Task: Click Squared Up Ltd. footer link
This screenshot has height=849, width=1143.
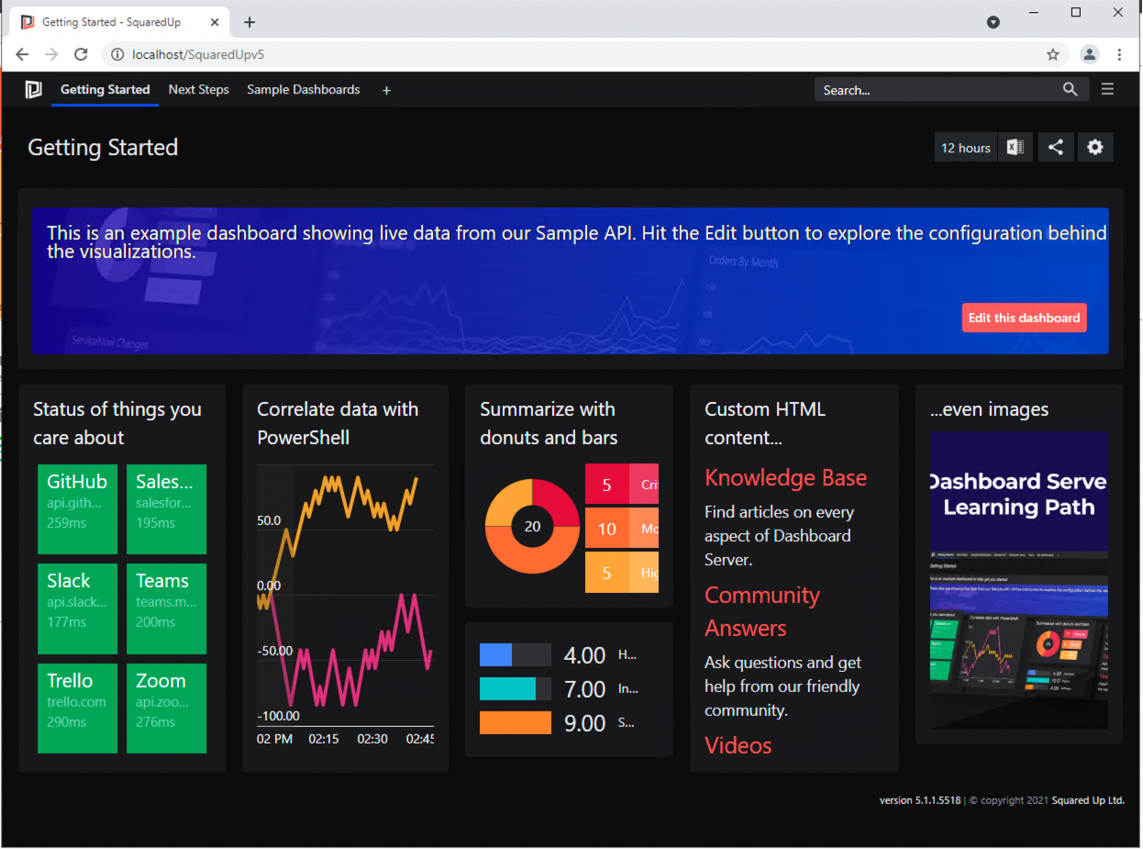Action: pyautogui.click(x=1088, y=800)
